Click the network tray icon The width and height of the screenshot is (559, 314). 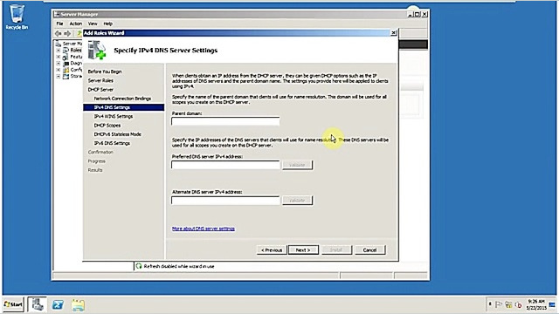click(x=508, y=304)
